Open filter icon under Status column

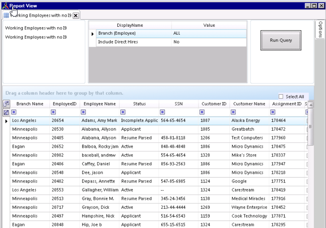point(123,112)
